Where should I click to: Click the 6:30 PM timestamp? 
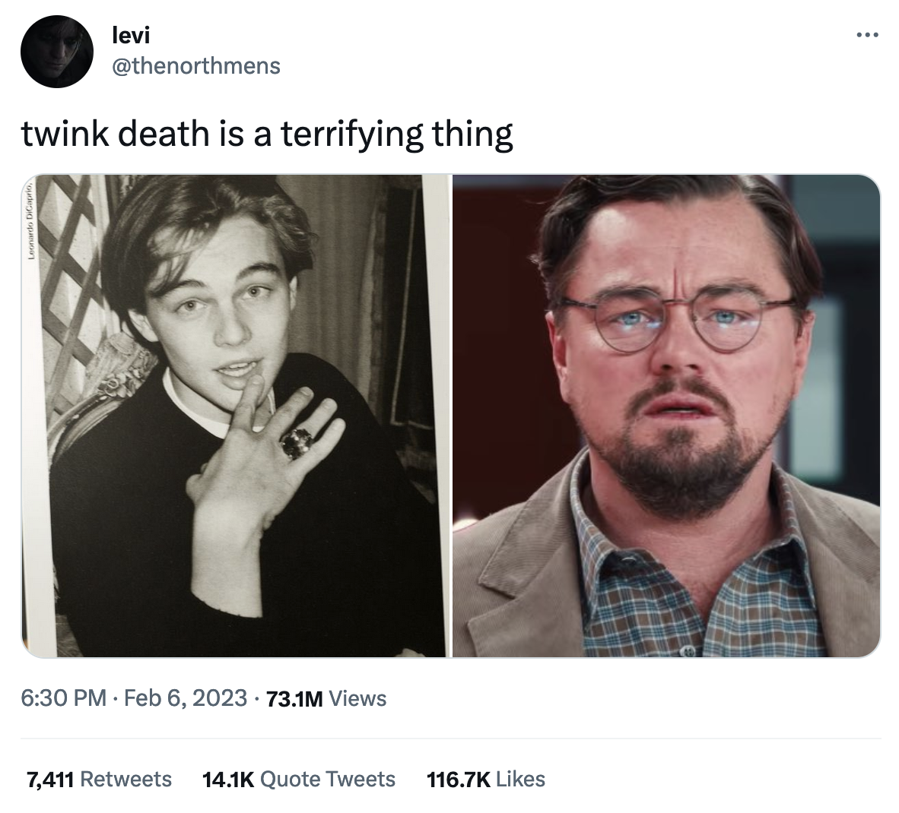pos(63,698)
